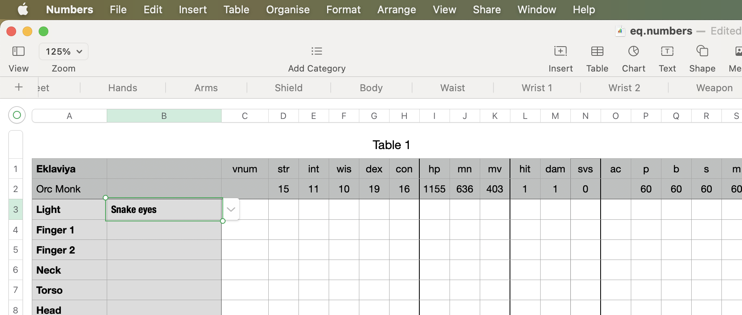Open the Organise menu
742x315 pixels.
point(288,9)
